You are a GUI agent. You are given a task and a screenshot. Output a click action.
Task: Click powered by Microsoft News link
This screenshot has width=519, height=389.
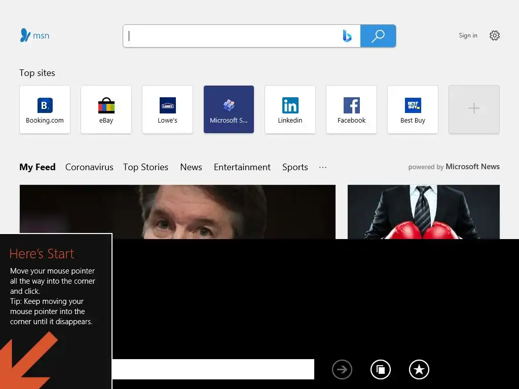(x=454, y=167)
